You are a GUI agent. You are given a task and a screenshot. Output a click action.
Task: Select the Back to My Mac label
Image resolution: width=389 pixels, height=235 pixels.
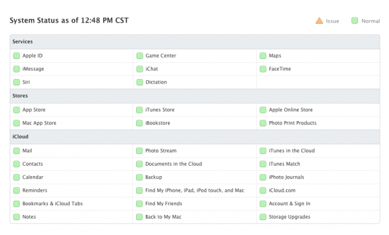[163, 217]
